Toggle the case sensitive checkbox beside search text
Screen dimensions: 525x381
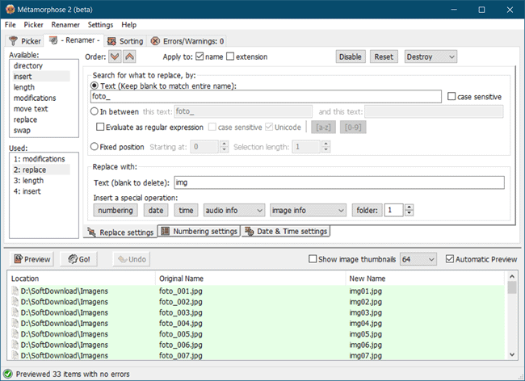tap(451, 96)
